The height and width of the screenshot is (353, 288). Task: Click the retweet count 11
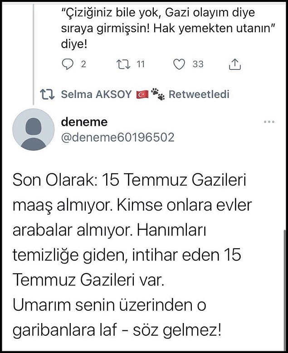point(141,64)
